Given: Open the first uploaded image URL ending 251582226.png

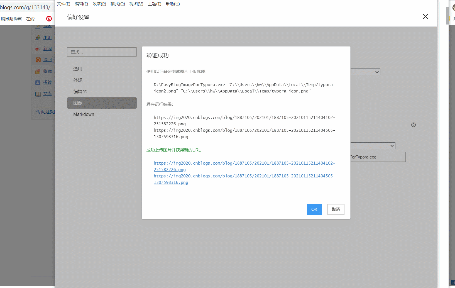Looking at the screenshot, I should tap(244, 166).
